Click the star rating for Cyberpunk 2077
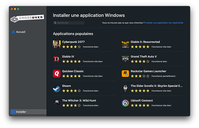Image resolution: width=199 pixels, height=128 pixels. point(71,47)
